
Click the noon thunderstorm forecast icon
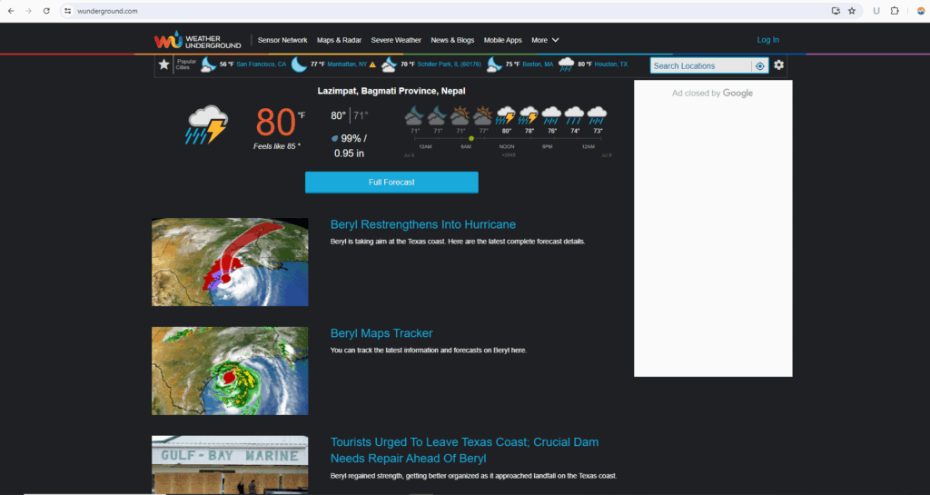pyautogui.click(x=506, y=115)
